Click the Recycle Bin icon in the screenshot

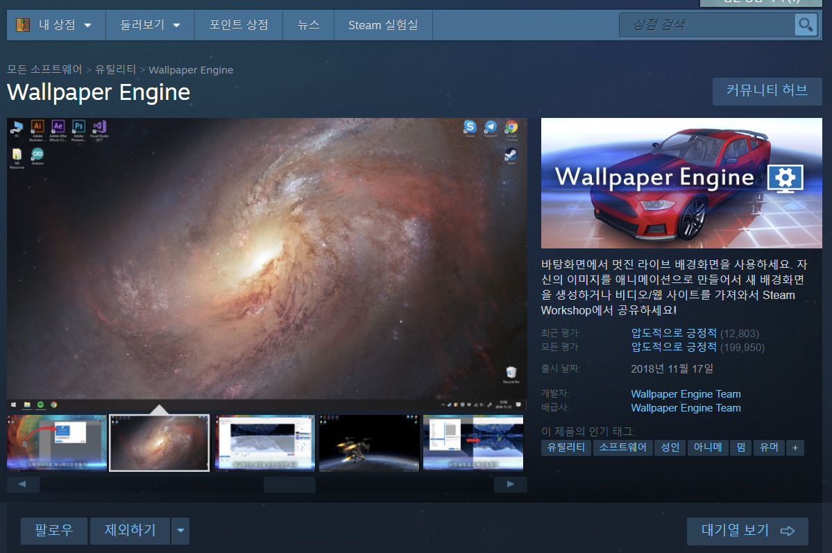[x=511, y=373]
